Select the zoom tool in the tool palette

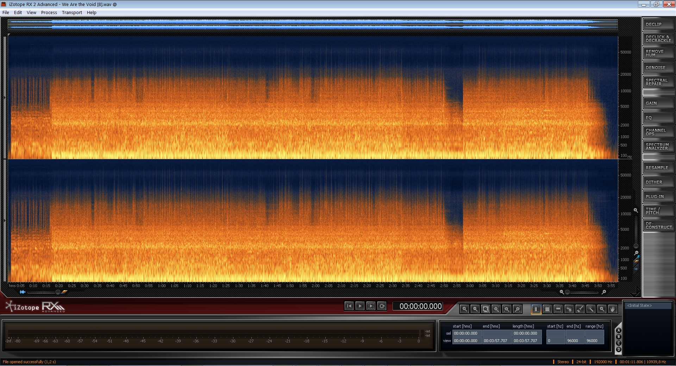pyautogui.click(x=602, y=309)
